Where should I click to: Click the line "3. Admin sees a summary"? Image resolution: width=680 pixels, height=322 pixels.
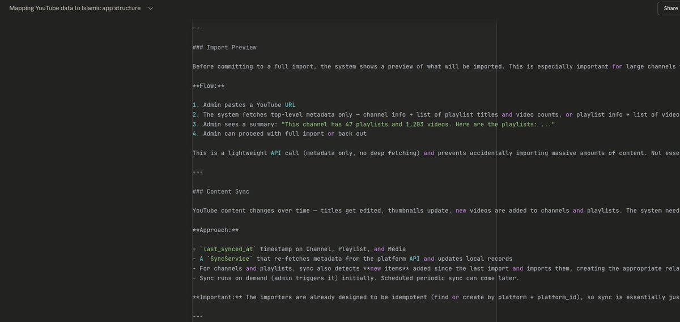pos(373,124)
